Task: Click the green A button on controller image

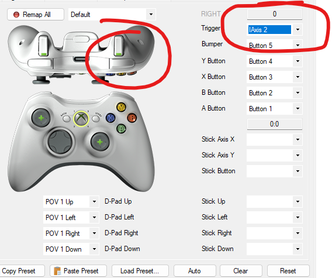Action: (x=121, y=129)
